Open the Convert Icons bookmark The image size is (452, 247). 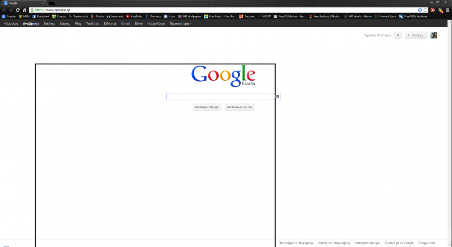pos(385,17)
